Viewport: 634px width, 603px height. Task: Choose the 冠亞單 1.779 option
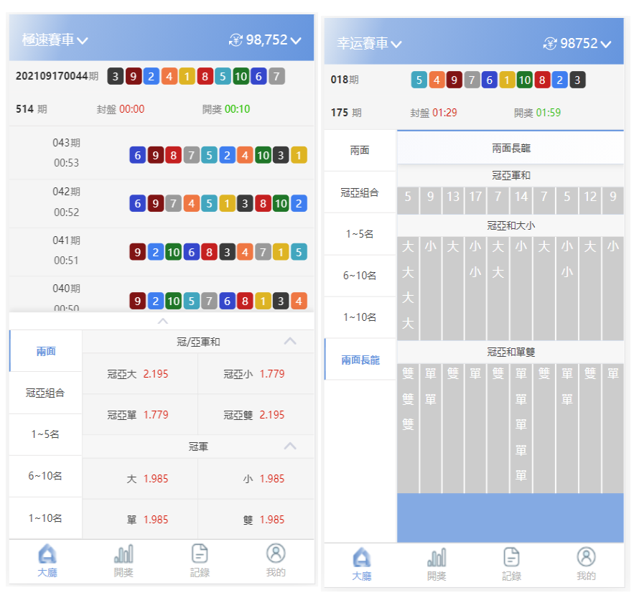pyautogui.click(x=140, y=415)
